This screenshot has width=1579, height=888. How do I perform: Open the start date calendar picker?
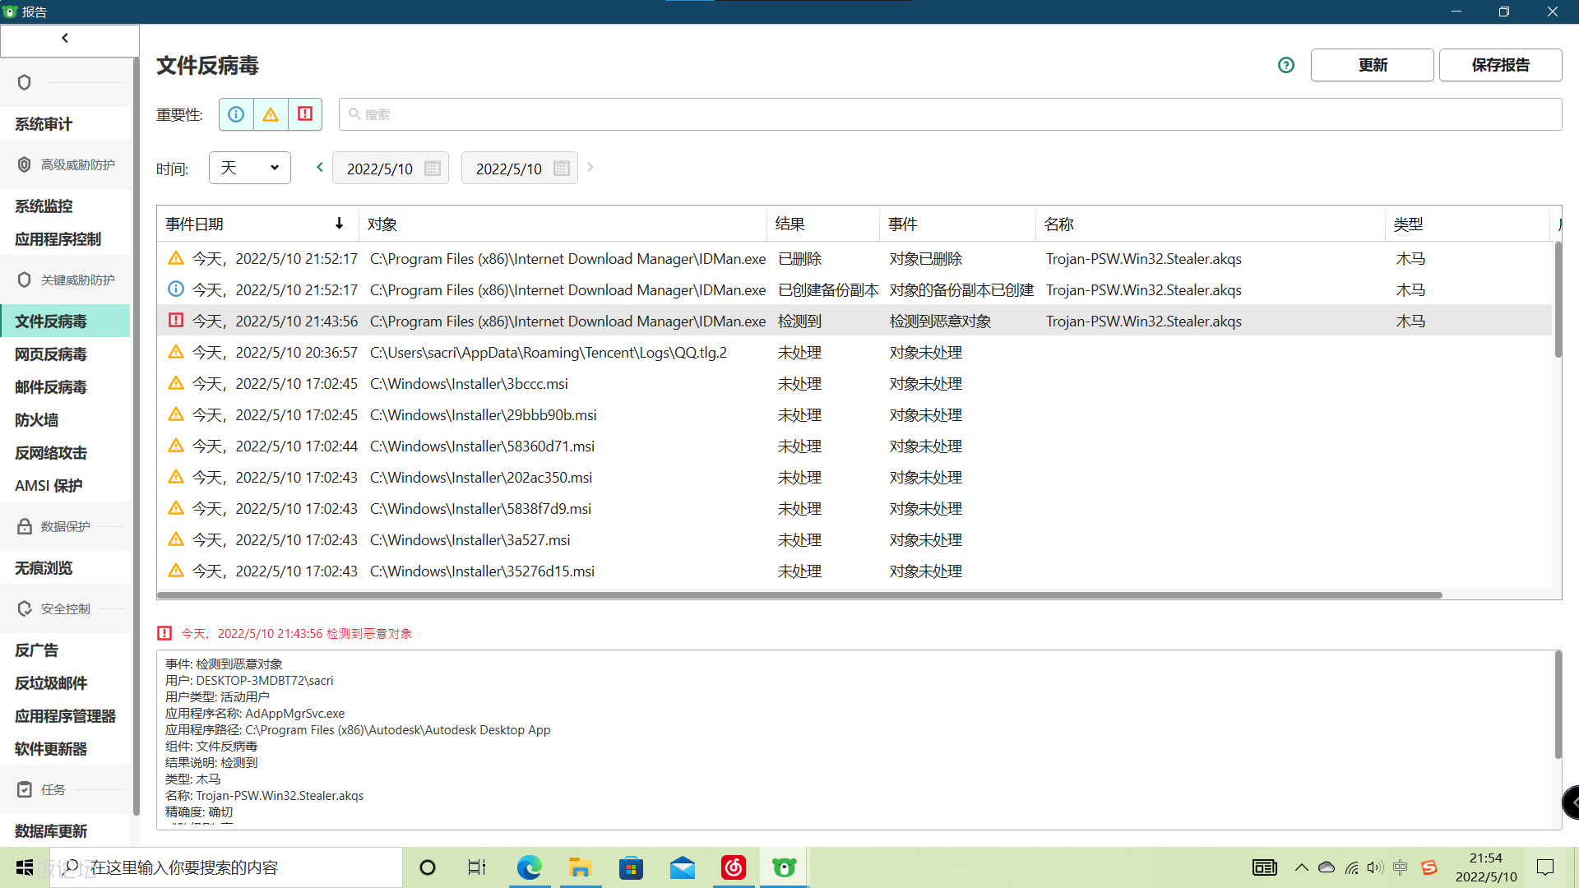433,168
